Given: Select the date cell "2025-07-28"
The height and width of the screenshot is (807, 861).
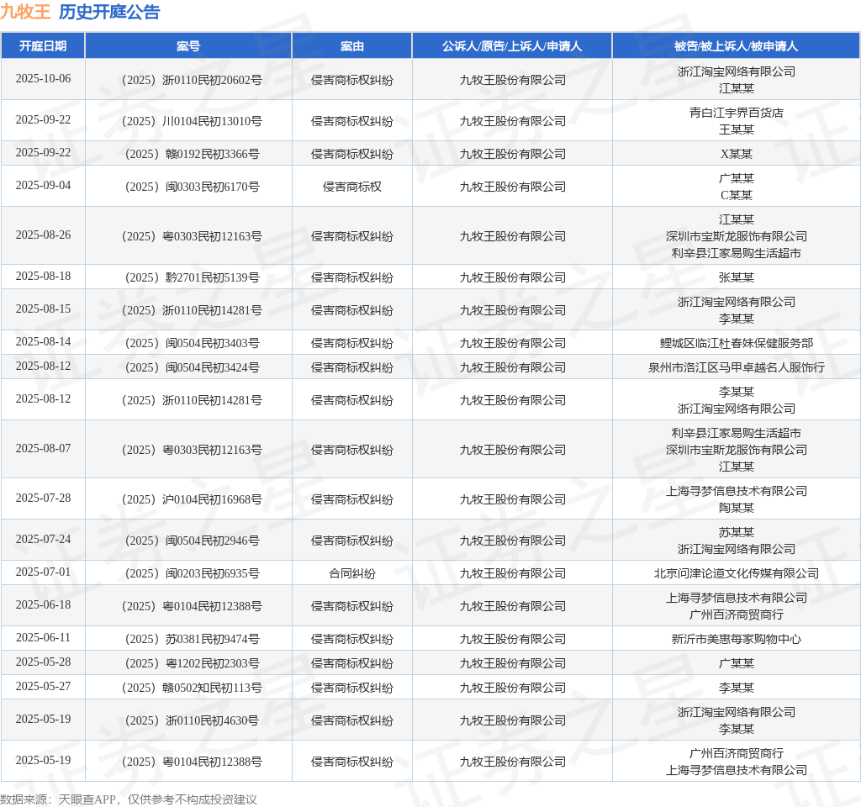Looking at the screenshot, I should (43, 498).
